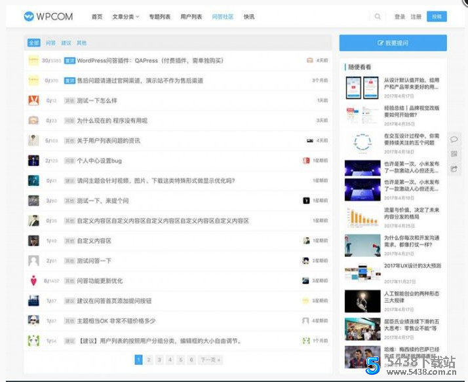
Task: Click the share side icon
Action: [454, 168]
